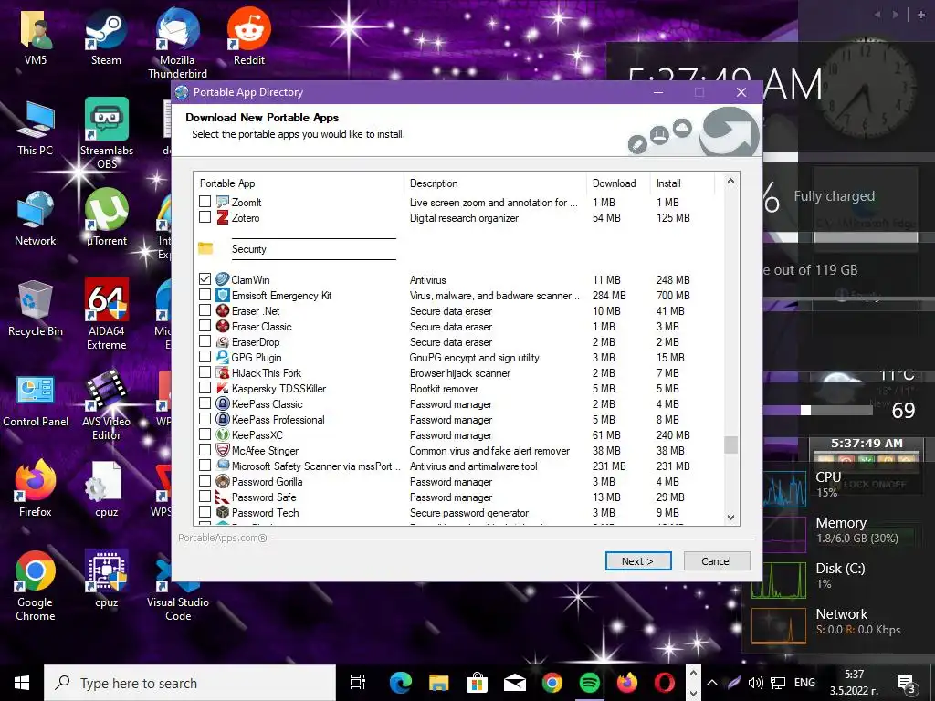
Task: Check the ZoomIt checkbox
Action: click(205, 202)
